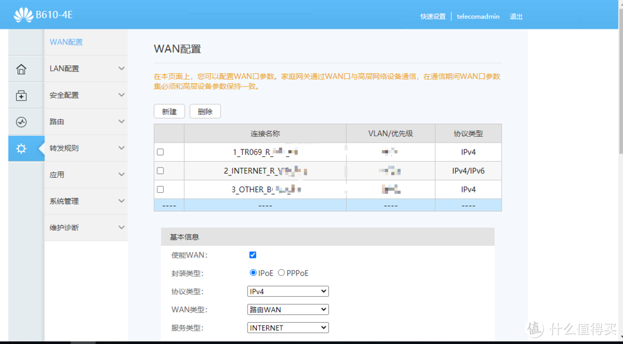Screen dimensions: 623x344
Task: Open the 服务类型 INTERNET dropdown
Action: tap(287, 327)
